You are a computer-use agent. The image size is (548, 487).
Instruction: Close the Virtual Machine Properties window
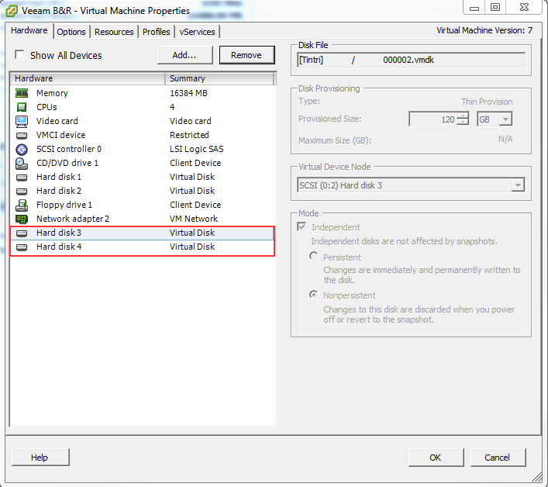click(x=524, y=8)
